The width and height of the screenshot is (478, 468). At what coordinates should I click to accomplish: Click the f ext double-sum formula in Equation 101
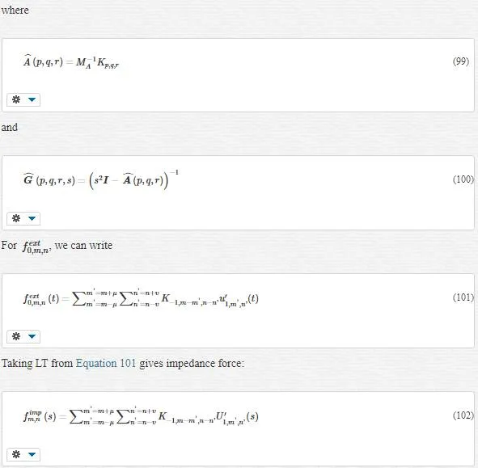141,298
